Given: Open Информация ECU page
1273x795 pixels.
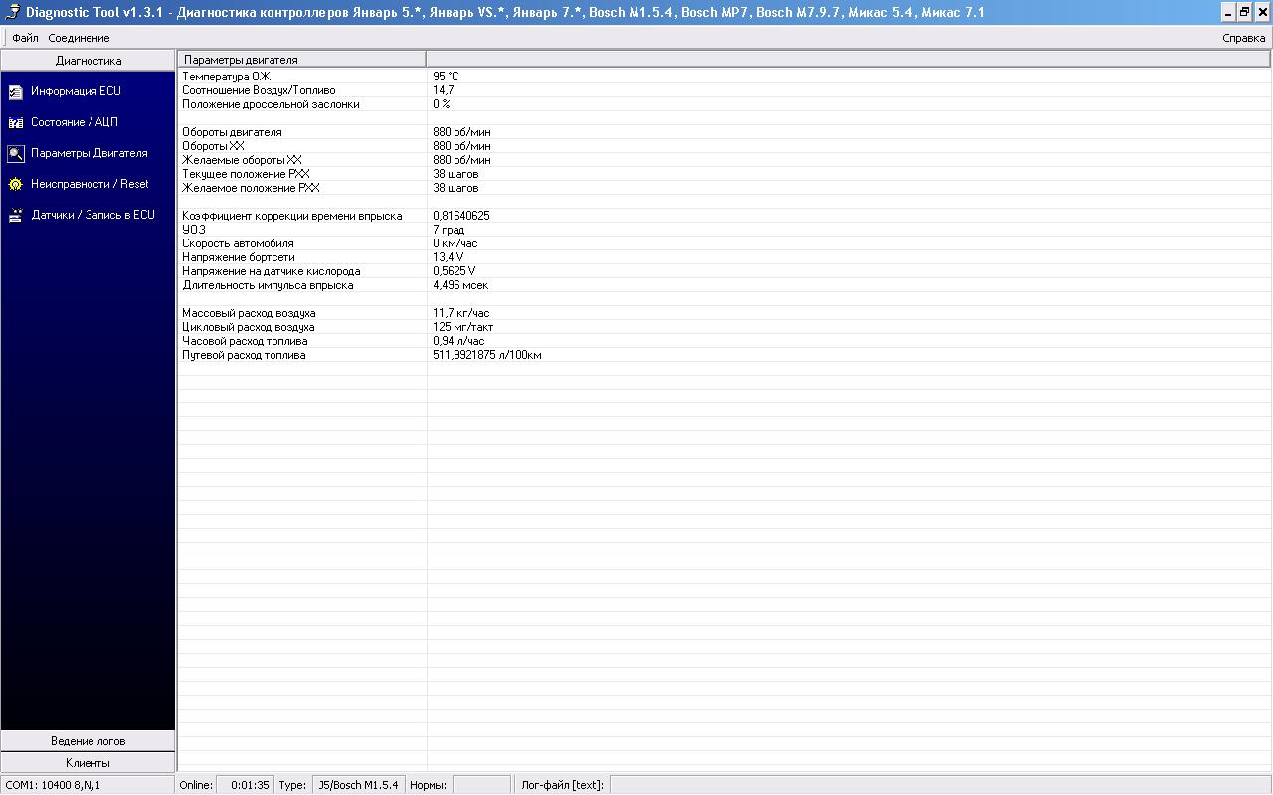Looking at the screenshot, I should (x=76, y=91).
